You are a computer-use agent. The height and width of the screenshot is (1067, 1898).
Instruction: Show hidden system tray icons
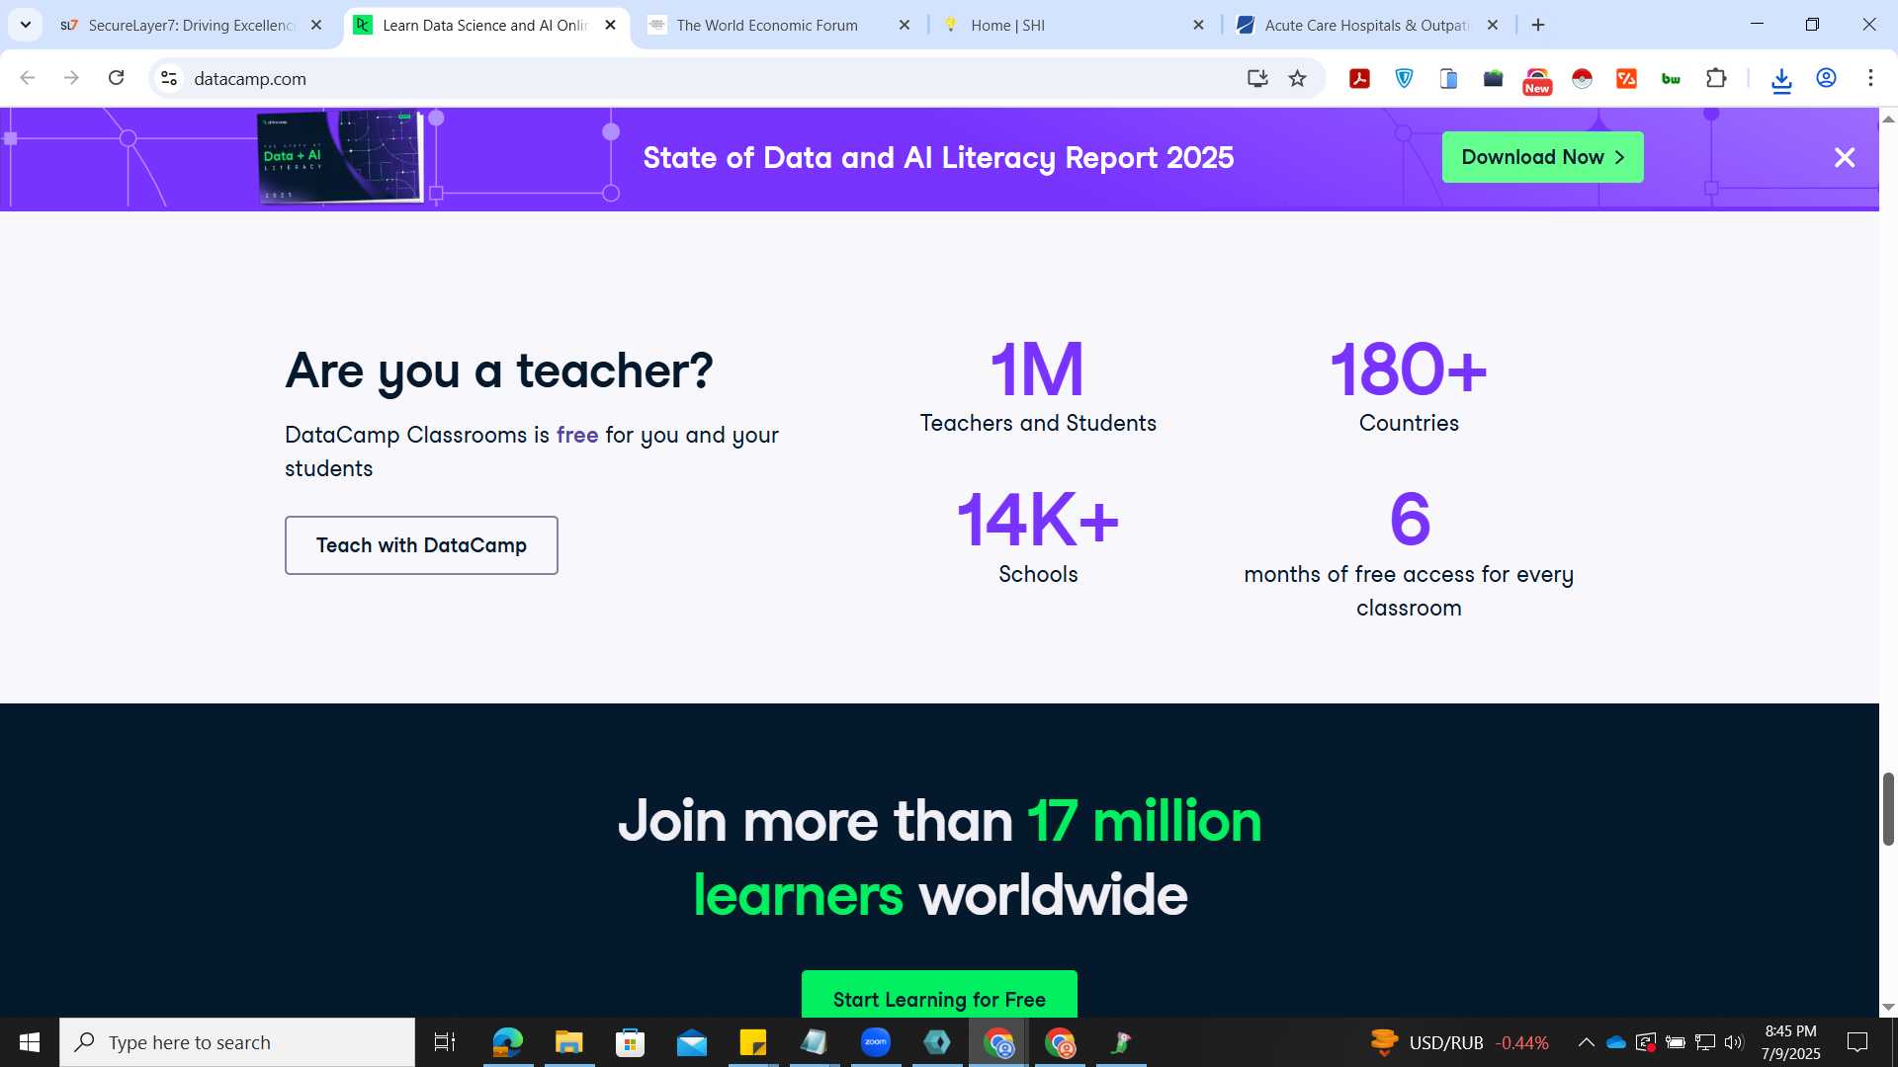(x=1586, y=1042)
